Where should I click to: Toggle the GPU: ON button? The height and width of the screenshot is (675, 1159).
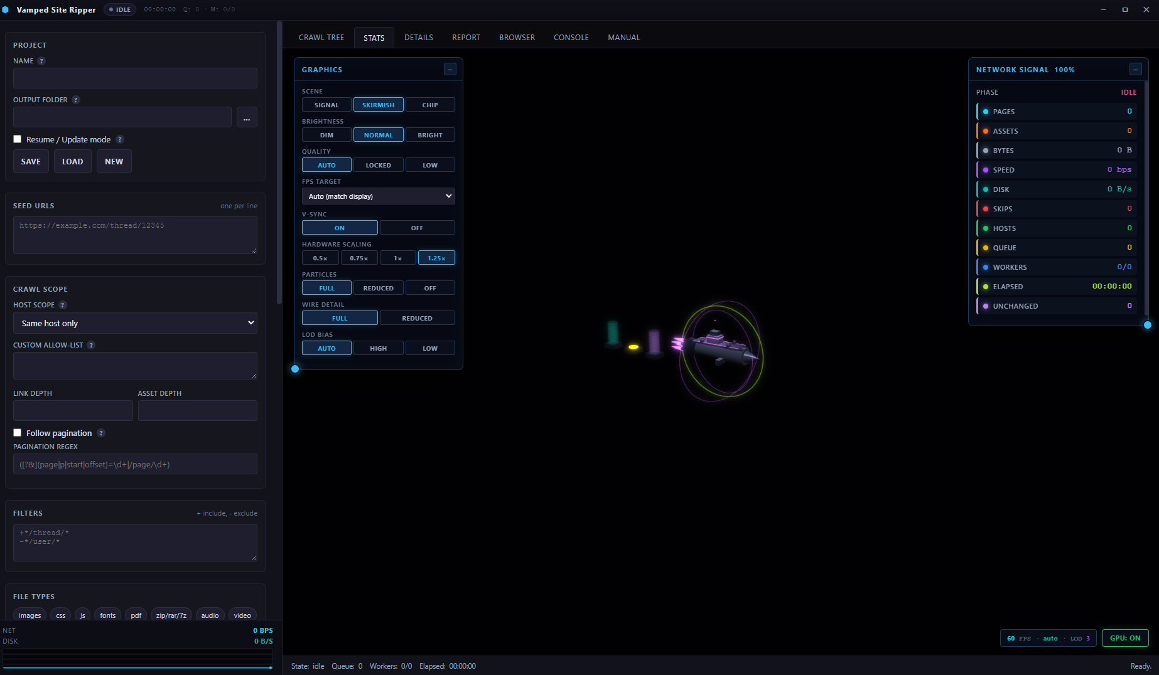(1125, 638)
